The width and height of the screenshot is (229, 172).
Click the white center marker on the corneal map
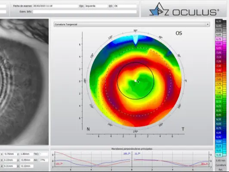tap(136, 81)
